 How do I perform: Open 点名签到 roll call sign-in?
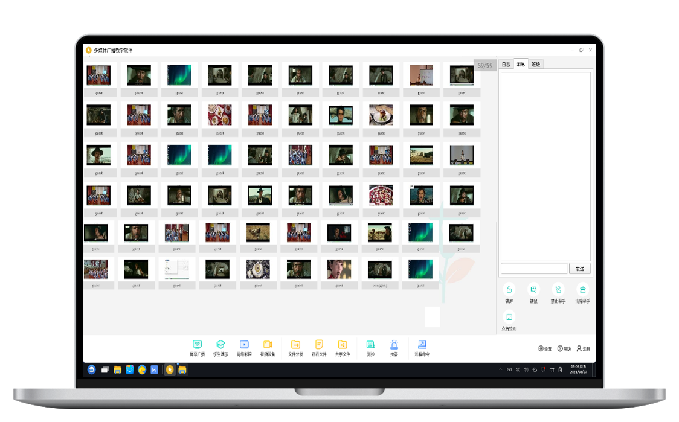[509, 318]
